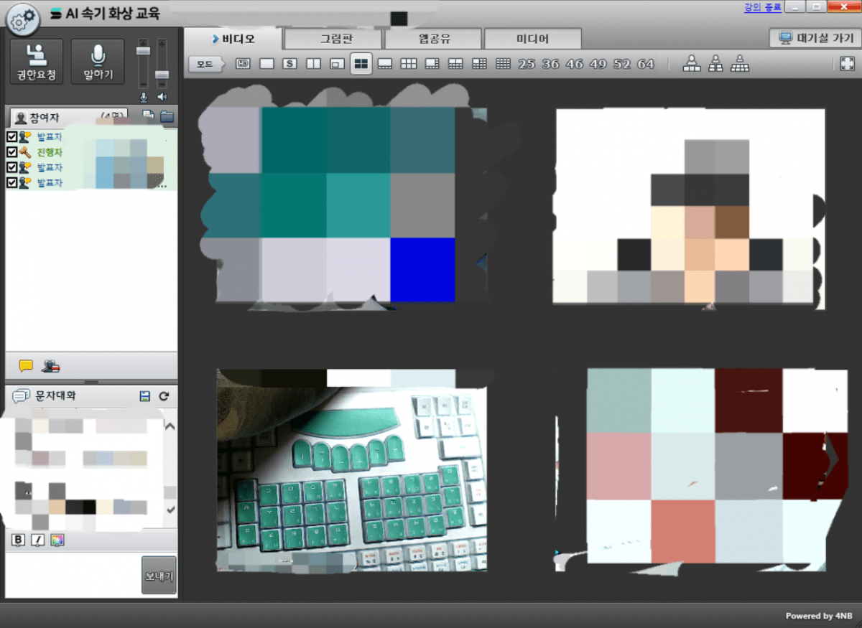Expand the 모드 layout mode selector
This screenshot has width=862, height=628.
[x=205, y=64]
